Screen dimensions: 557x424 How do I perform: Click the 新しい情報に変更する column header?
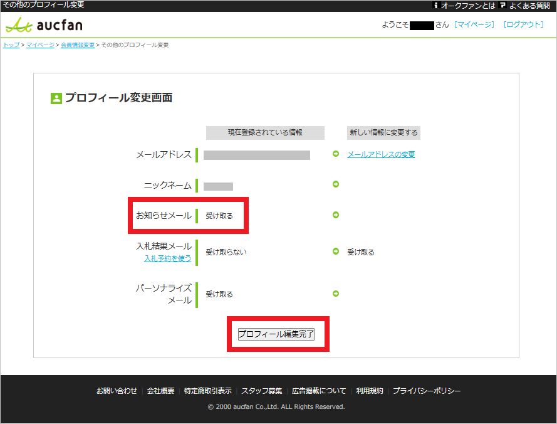pyautogui.click(x=383, y=133)
